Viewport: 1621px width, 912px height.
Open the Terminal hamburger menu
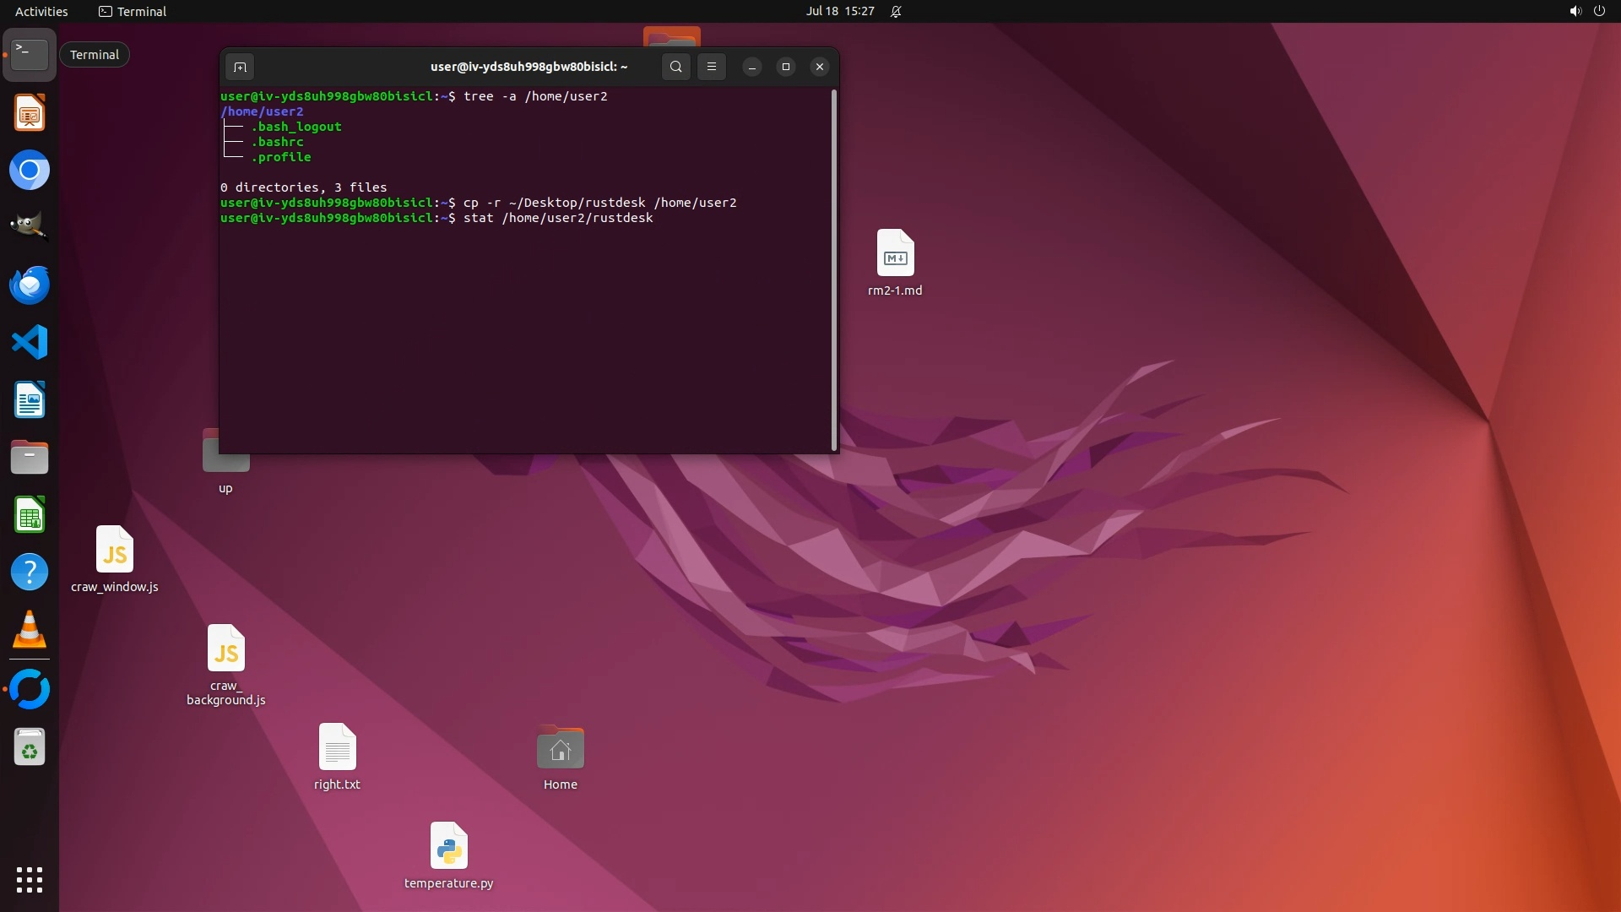click(x=712, y=67)
